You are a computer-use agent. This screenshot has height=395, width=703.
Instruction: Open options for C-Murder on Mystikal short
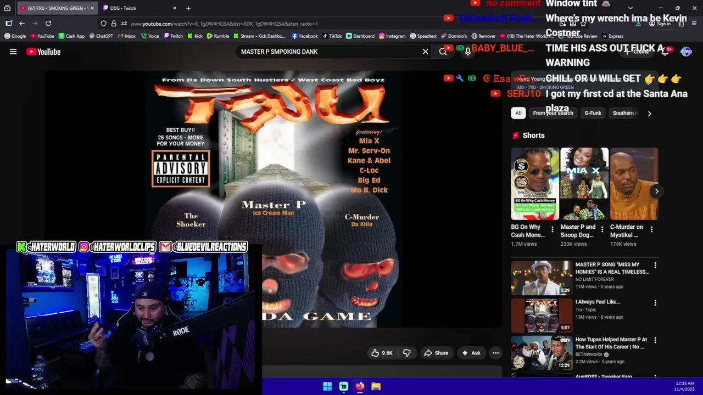pyautogui.click(x=651, y=229)
